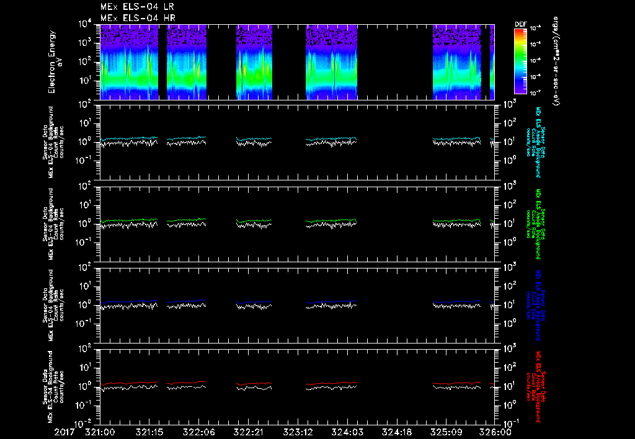
Task: Click the '324:18' time axis label
Action: pyautogui.click(x=396, y=432)
